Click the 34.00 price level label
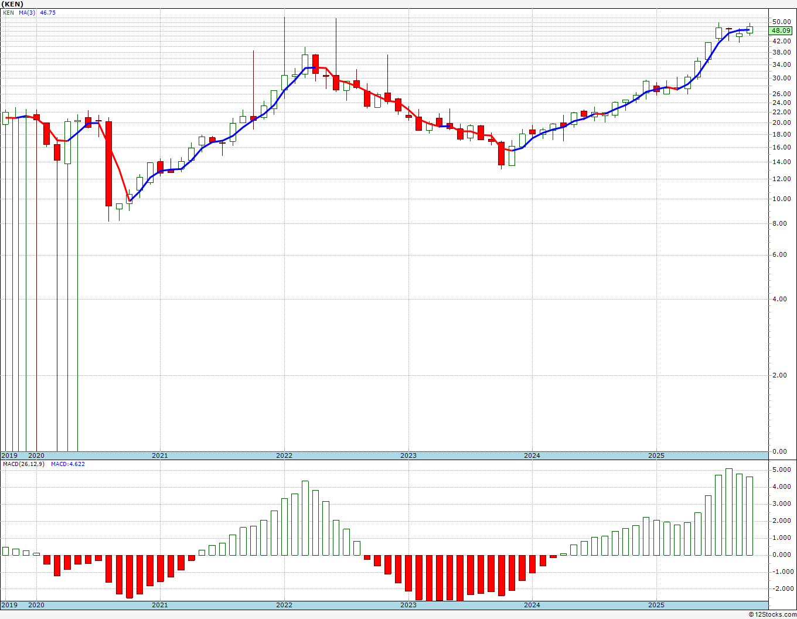 click(x=782, y=64)
